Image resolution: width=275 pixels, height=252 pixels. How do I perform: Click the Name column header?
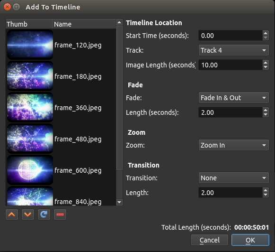tap(84, 24)
